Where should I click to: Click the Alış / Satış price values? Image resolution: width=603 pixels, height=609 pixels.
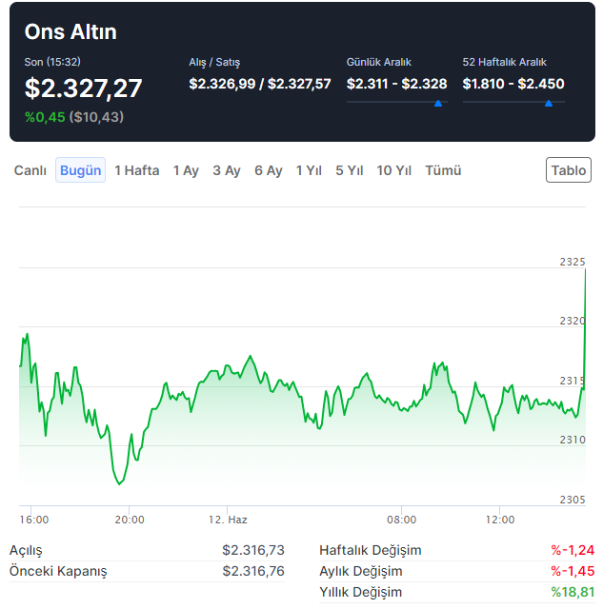click(260, 84)
